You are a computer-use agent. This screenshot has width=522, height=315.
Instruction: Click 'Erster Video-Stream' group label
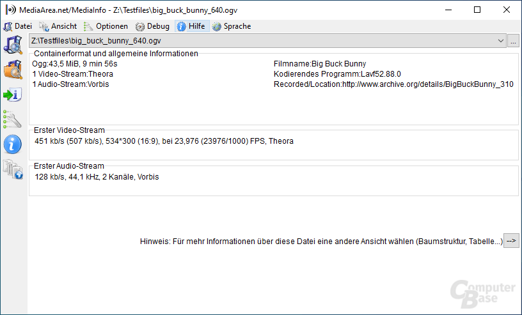click(x=69, y=130)
